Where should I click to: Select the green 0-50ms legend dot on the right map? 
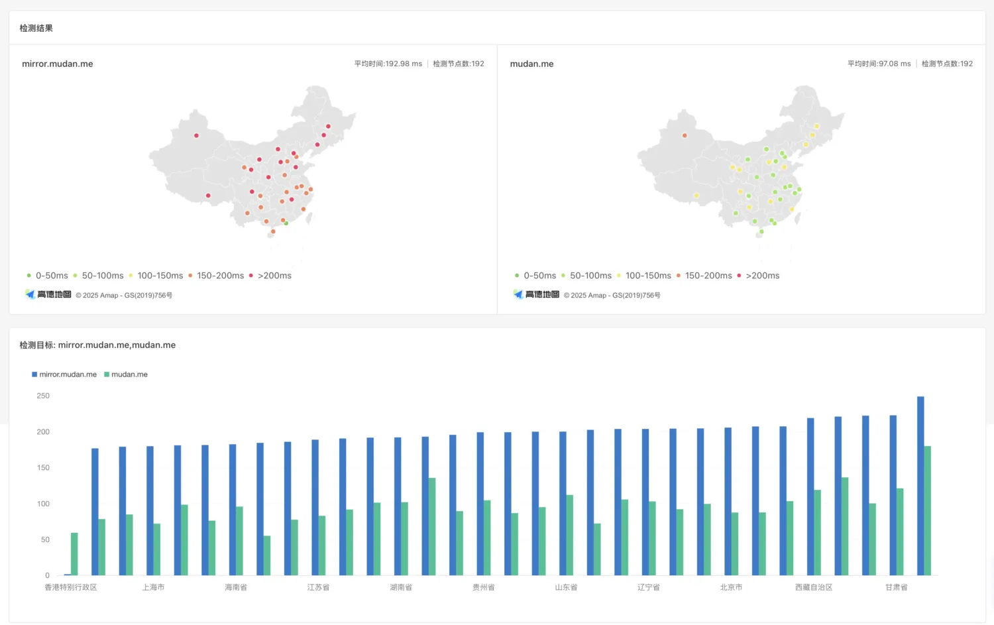[517, 275]
